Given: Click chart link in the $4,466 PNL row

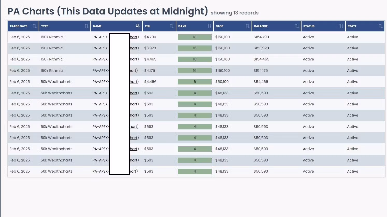Looking at the screenshot, I should tap(134, 82).
